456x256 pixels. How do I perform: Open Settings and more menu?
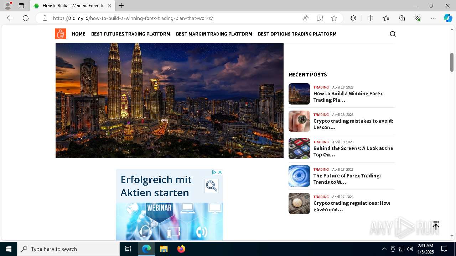pyautogui.click(x=433, y=18)
